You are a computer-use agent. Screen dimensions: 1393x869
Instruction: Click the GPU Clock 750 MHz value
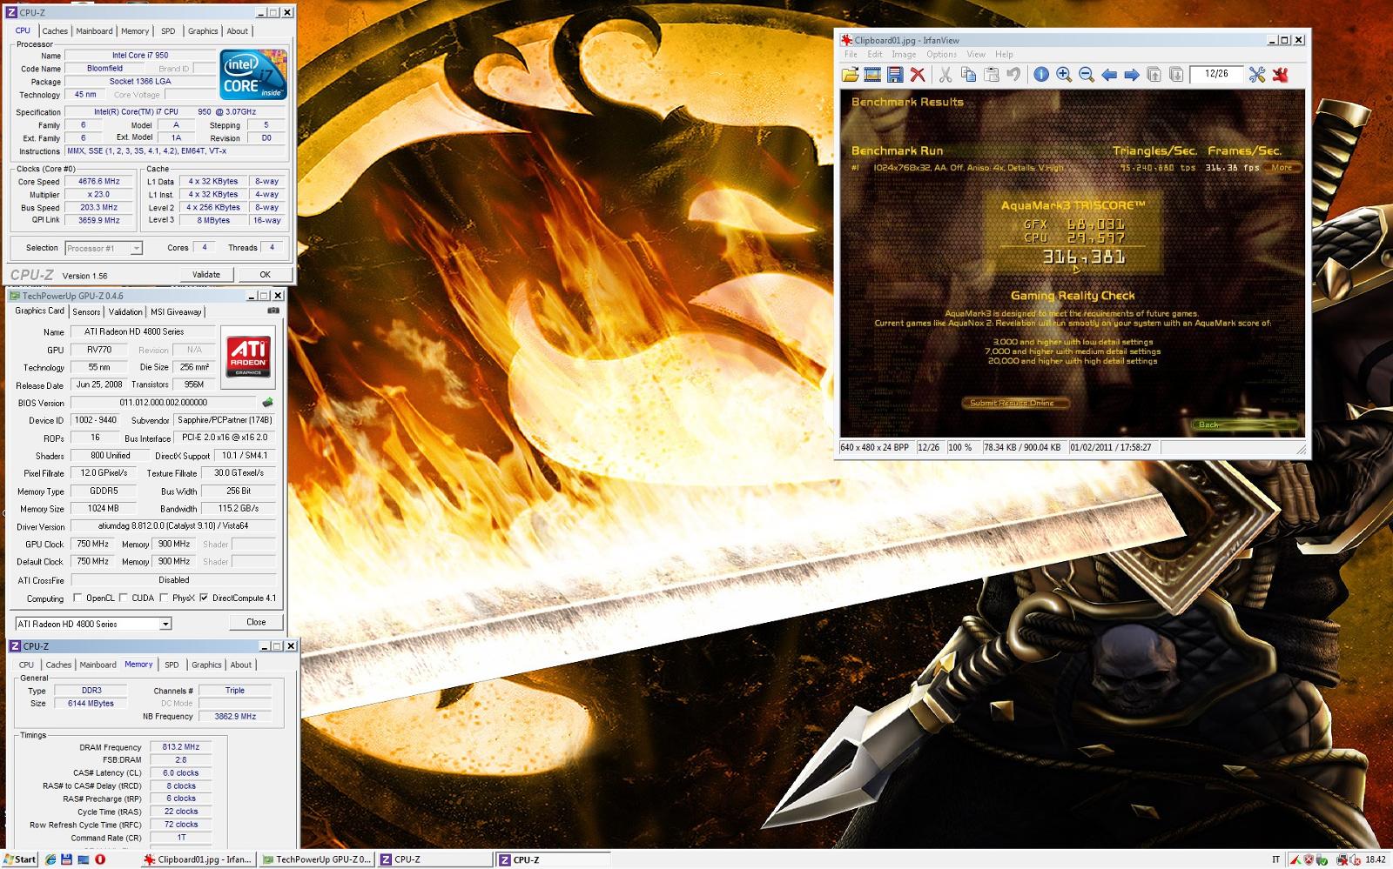[x=93, y=544]
